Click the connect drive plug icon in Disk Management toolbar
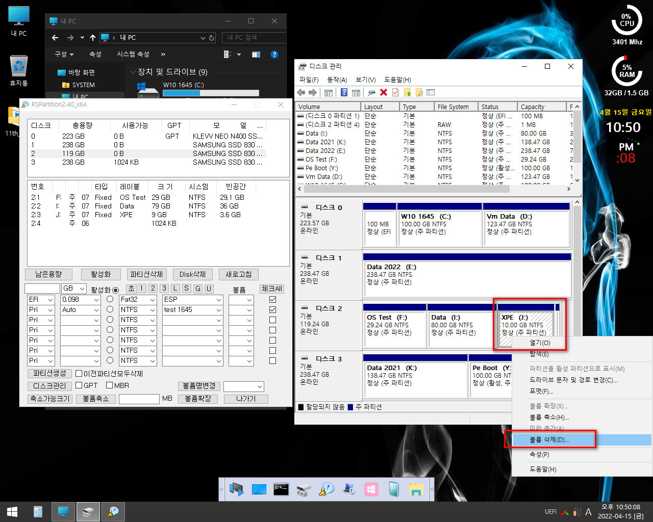Screen dimensions: 653x522 372,92
